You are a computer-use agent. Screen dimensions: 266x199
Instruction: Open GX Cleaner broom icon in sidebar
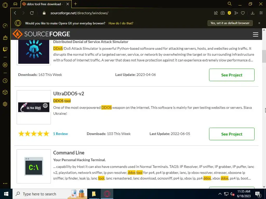5,37
